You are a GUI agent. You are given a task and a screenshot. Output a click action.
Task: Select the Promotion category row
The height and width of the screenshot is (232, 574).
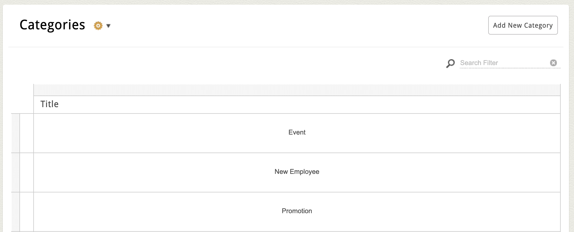click(x=297, y=211)
